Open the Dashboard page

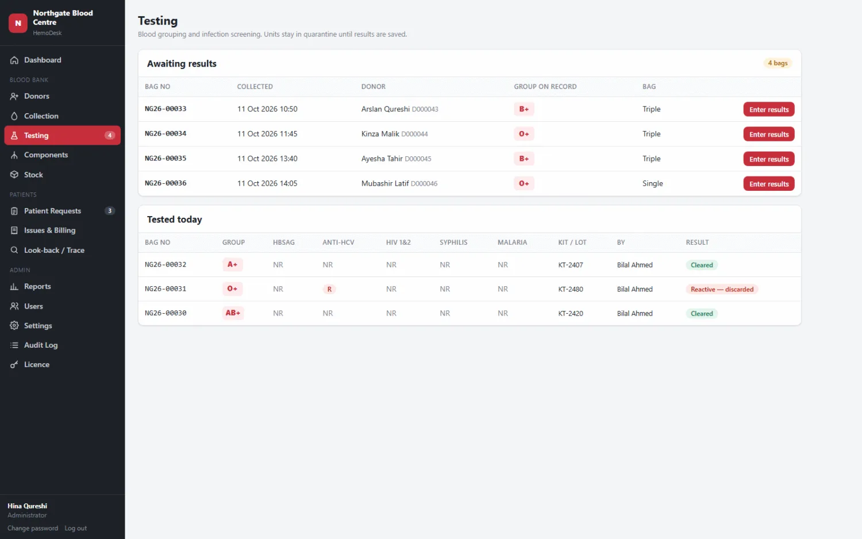pyautogui.click(x=62, y=60)
